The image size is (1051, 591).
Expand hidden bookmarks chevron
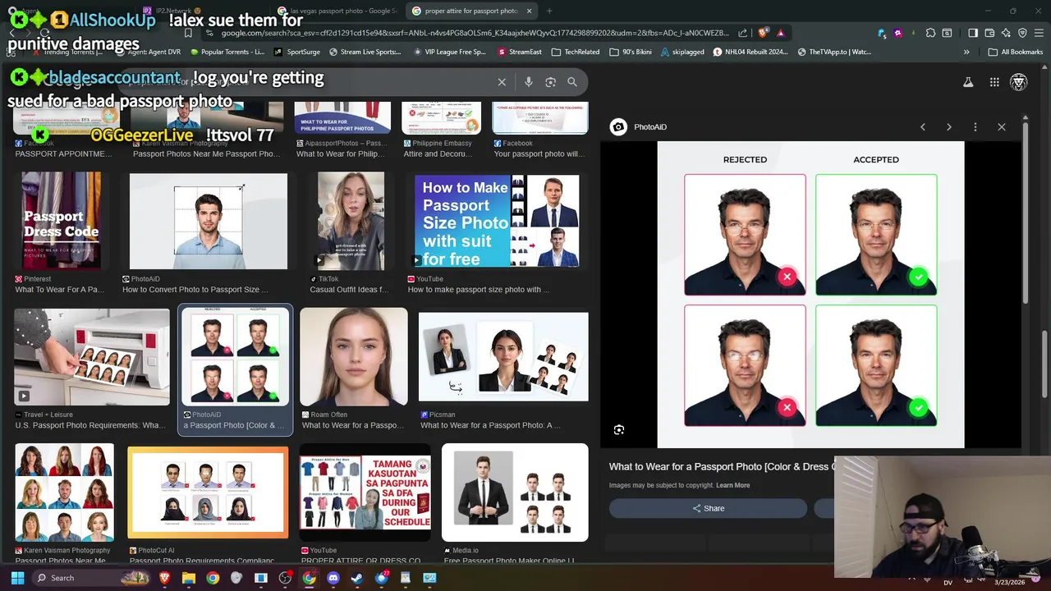pyautogui.click(x=966, y=52)
